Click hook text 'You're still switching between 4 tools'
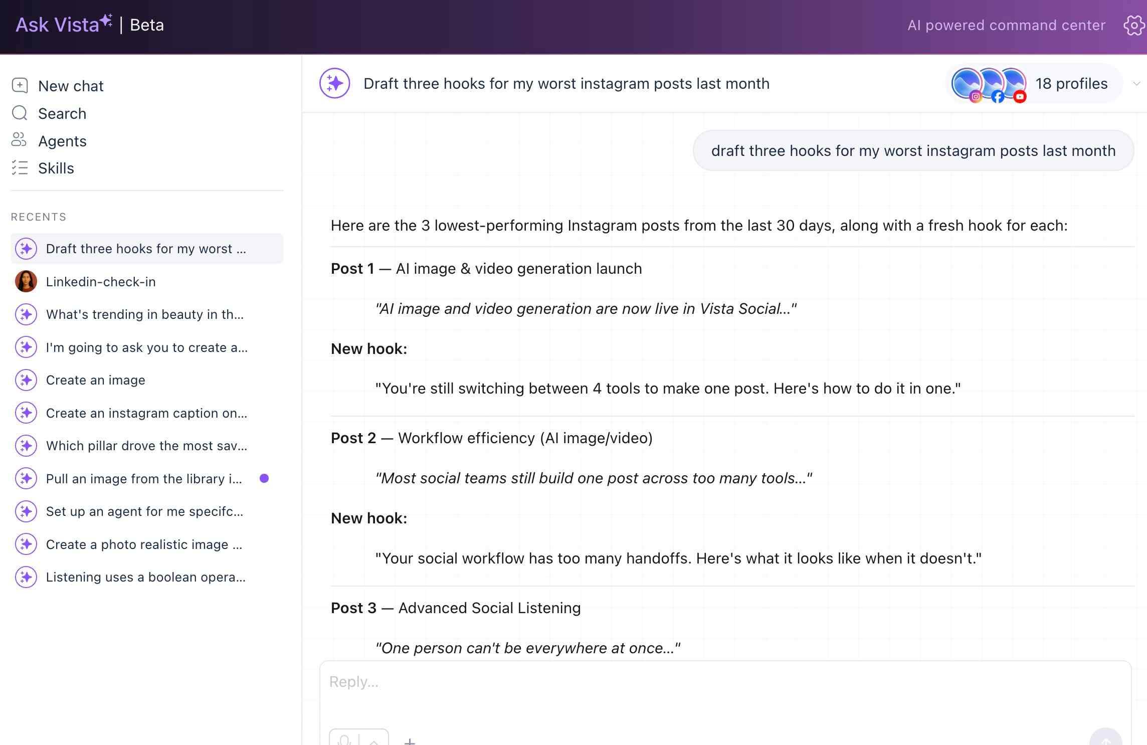Image resolution: width=1147 pixels, height=745 pixels. pyautogui.click(x=668, y=388)
